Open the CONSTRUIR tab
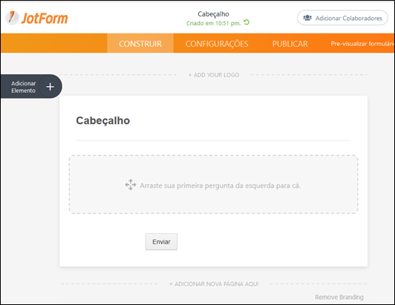This screenshot has width=395, height=305. pyautogui.click(x=140, y=44)
